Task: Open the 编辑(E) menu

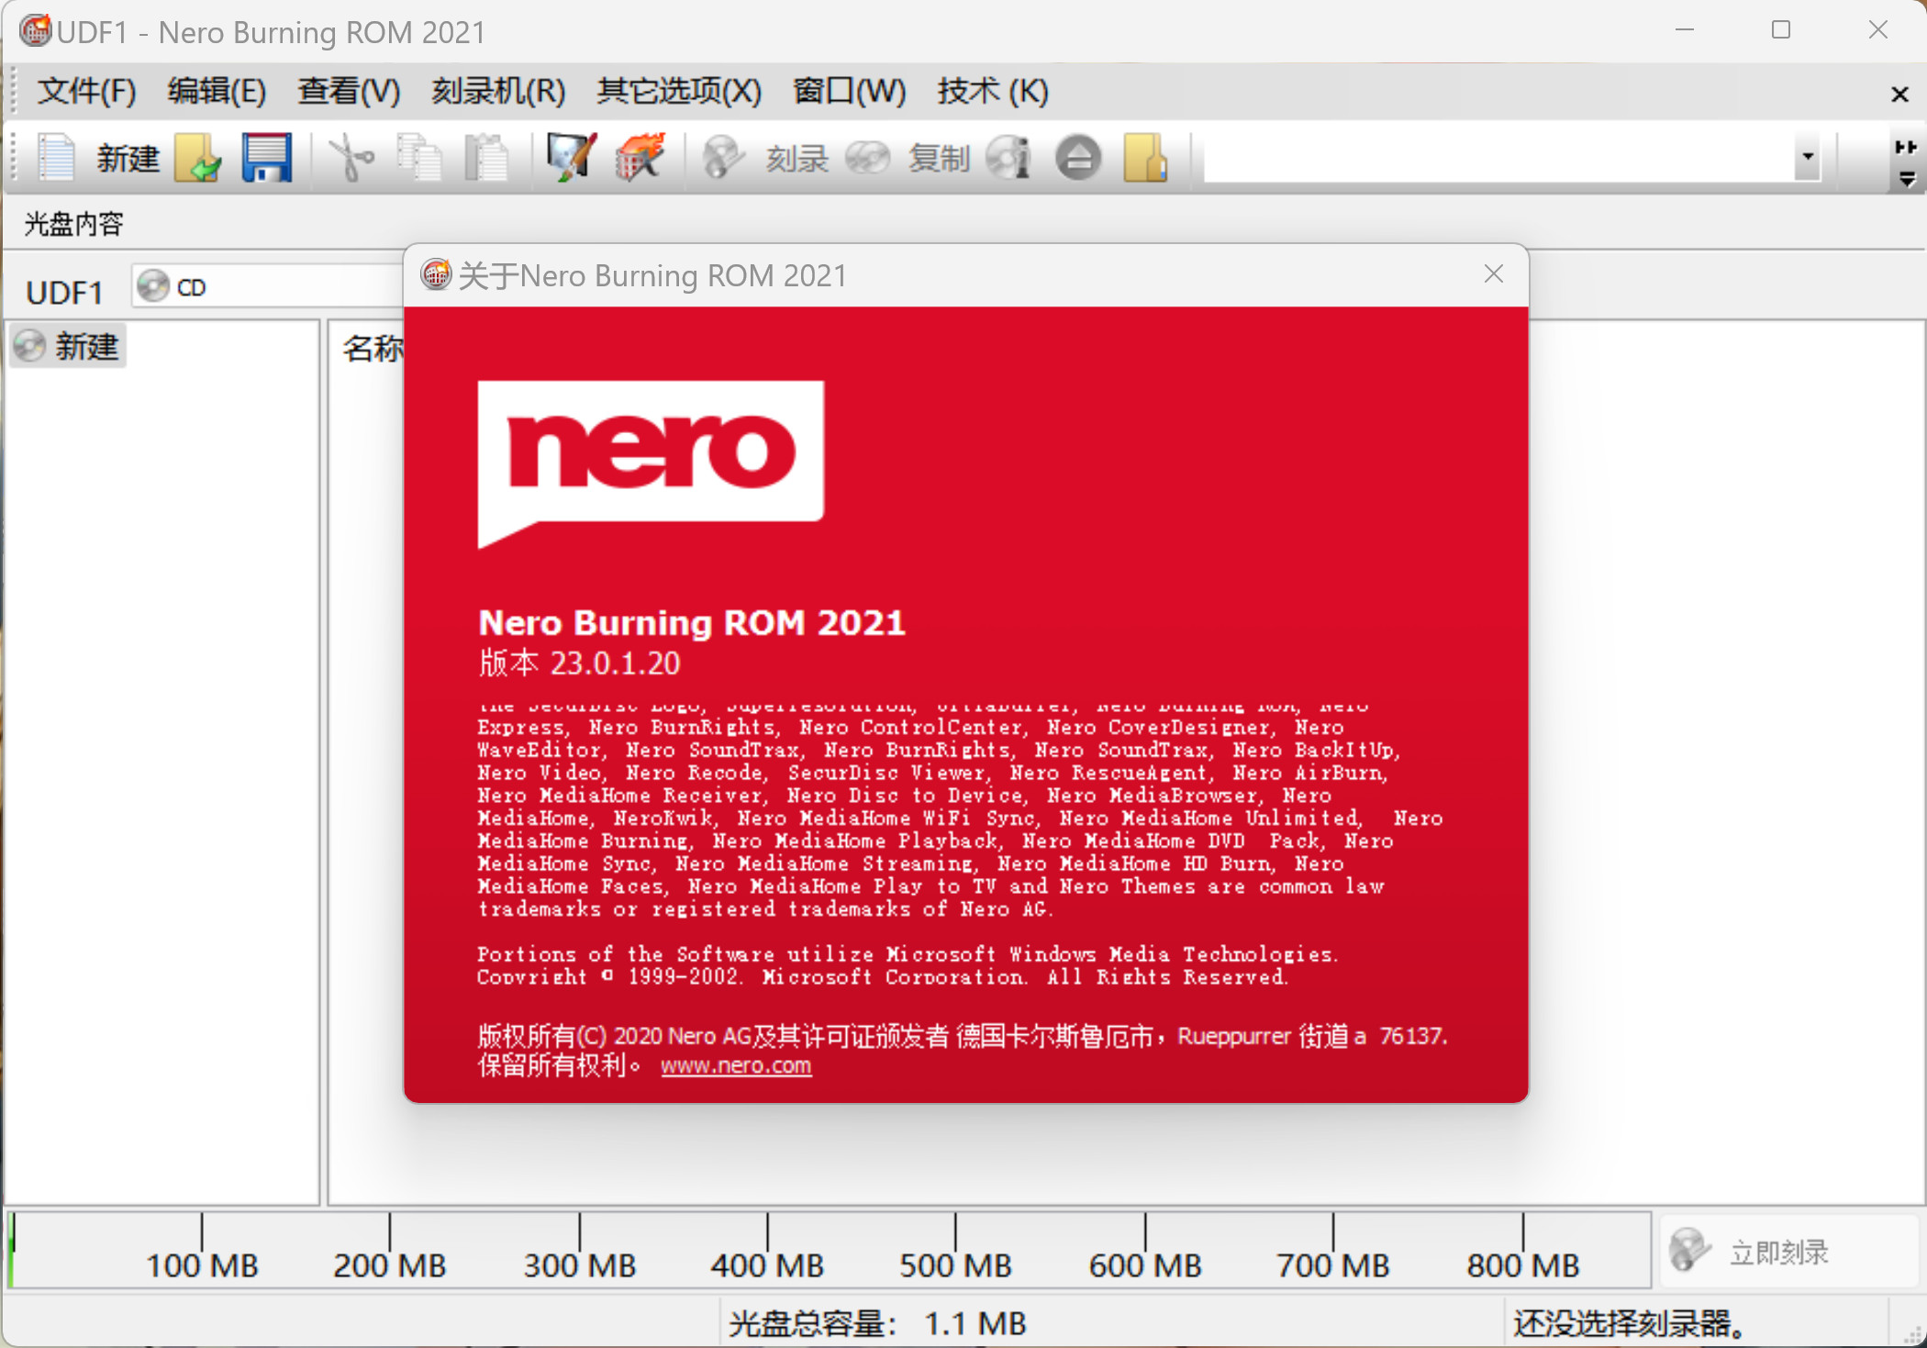Action: (217, 91)
